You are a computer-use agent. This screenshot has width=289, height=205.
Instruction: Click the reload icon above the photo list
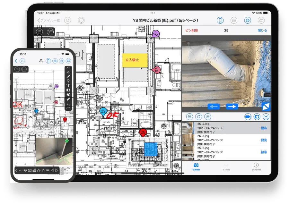(x=198, y=116)
